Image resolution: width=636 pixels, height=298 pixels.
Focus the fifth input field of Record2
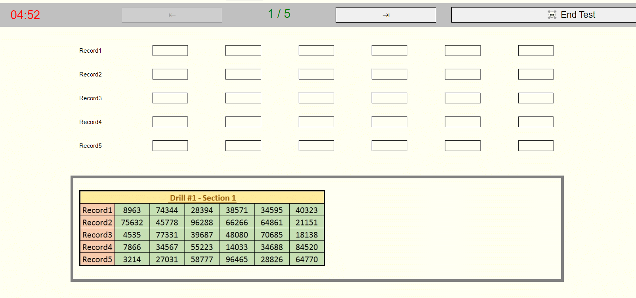coord(463,74)
